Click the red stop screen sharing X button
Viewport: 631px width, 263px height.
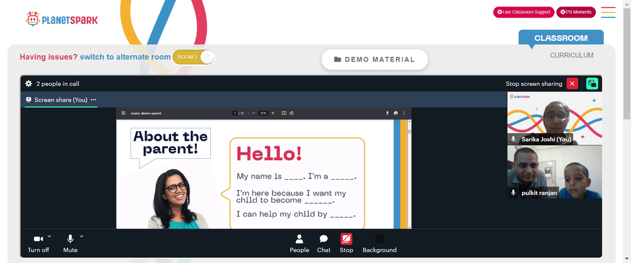(x=572, y=84)
